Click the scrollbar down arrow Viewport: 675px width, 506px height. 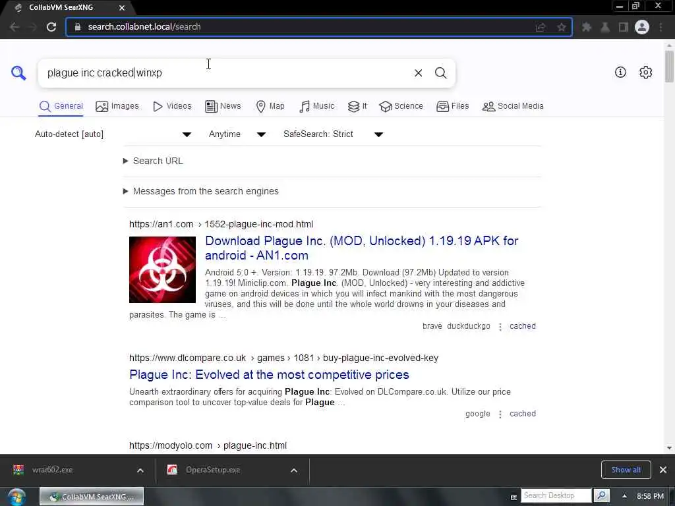(669, 448)
